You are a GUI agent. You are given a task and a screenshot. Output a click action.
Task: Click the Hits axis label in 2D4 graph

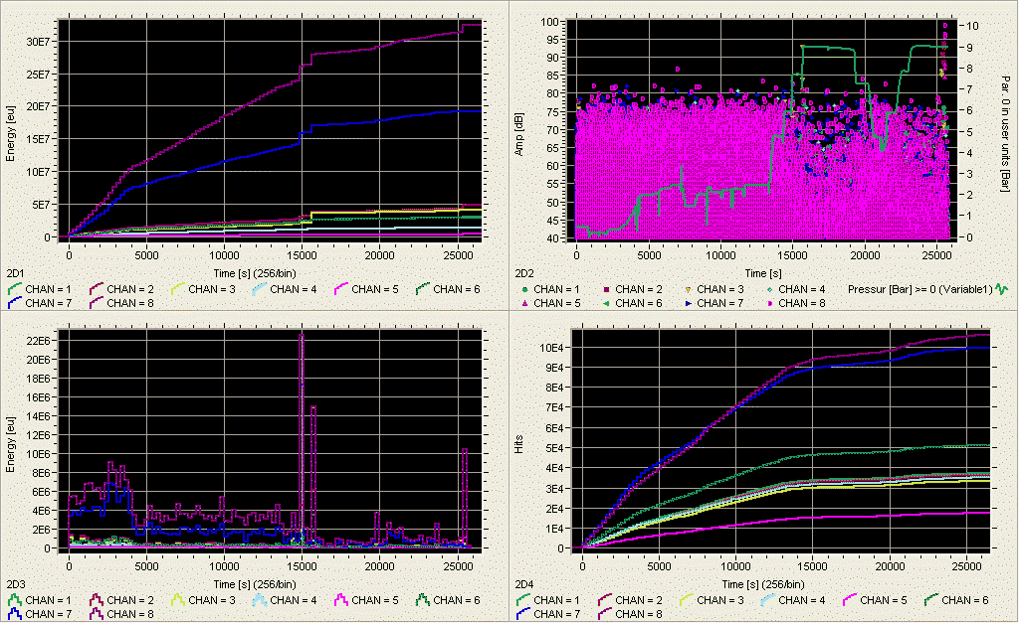pos(518,444)
